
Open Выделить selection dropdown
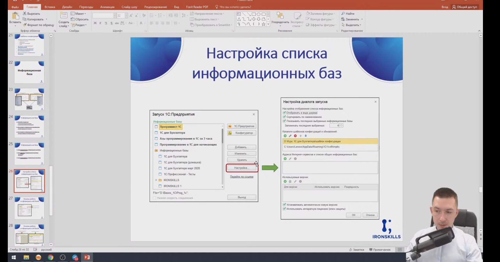(x=351, y=25)
